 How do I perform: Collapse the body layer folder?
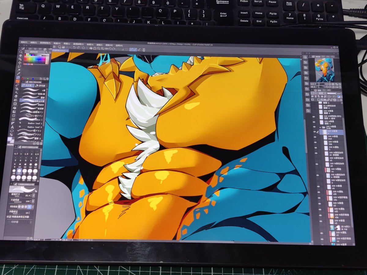tap(320, 127)
